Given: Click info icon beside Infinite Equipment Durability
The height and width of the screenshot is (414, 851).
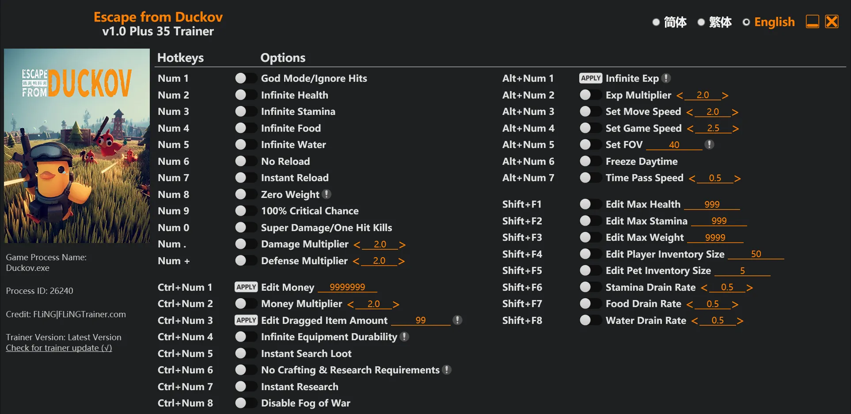Looking at the screenshot, I should point(404,337).
